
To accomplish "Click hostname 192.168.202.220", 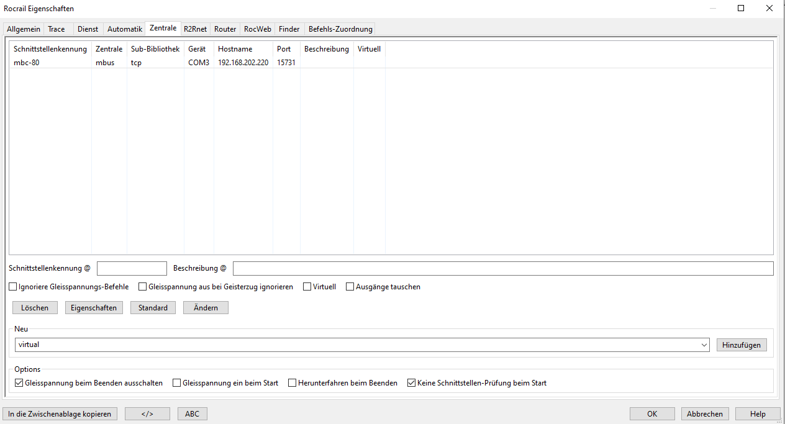I will click(x=243, y=63).
